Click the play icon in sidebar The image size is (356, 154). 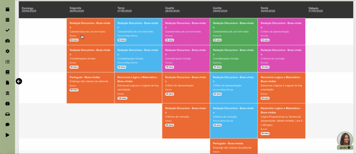pos(7,135)
